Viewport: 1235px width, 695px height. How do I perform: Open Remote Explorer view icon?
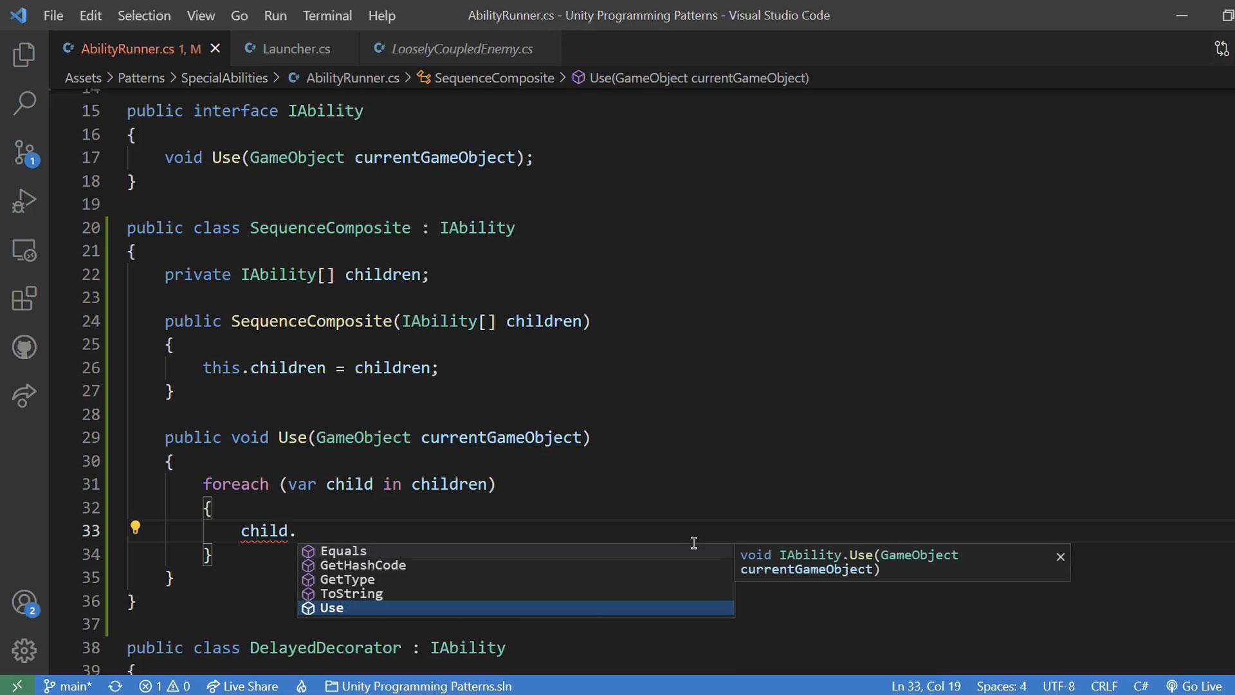pyautogui.click(x=24, y=250)
